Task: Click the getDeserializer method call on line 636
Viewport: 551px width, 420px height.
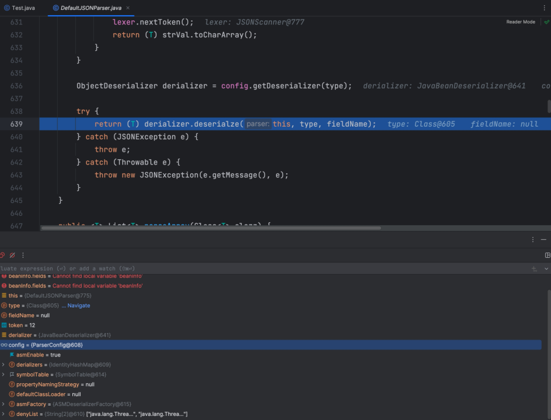Action: [x=287, y=86]
